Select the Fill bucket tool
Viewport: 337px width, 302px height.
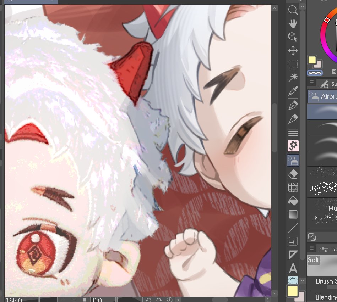293,201
